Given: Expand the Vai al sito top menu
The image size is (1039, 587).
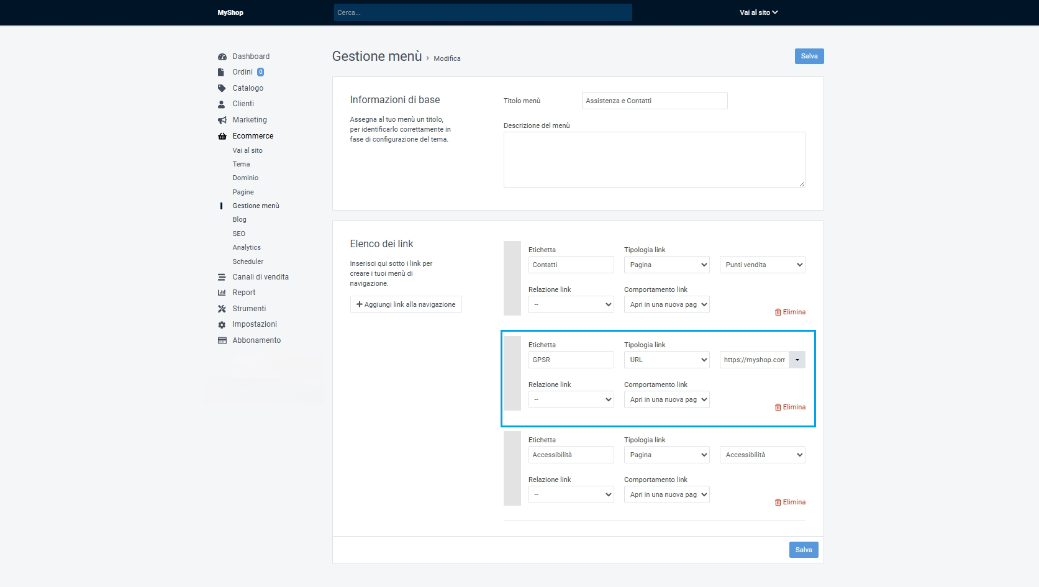Looking at the screenshot, I should 758,12.
